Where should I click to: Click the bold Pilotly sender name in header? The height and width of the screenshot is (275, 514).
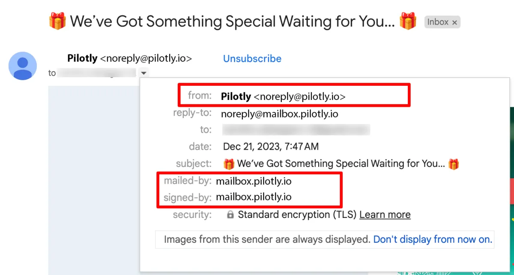pos(82,58)
